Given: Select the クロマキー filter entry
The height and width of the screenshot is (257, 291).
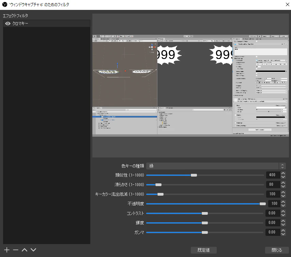Looking at the screenshot, I should pos(47,24).
